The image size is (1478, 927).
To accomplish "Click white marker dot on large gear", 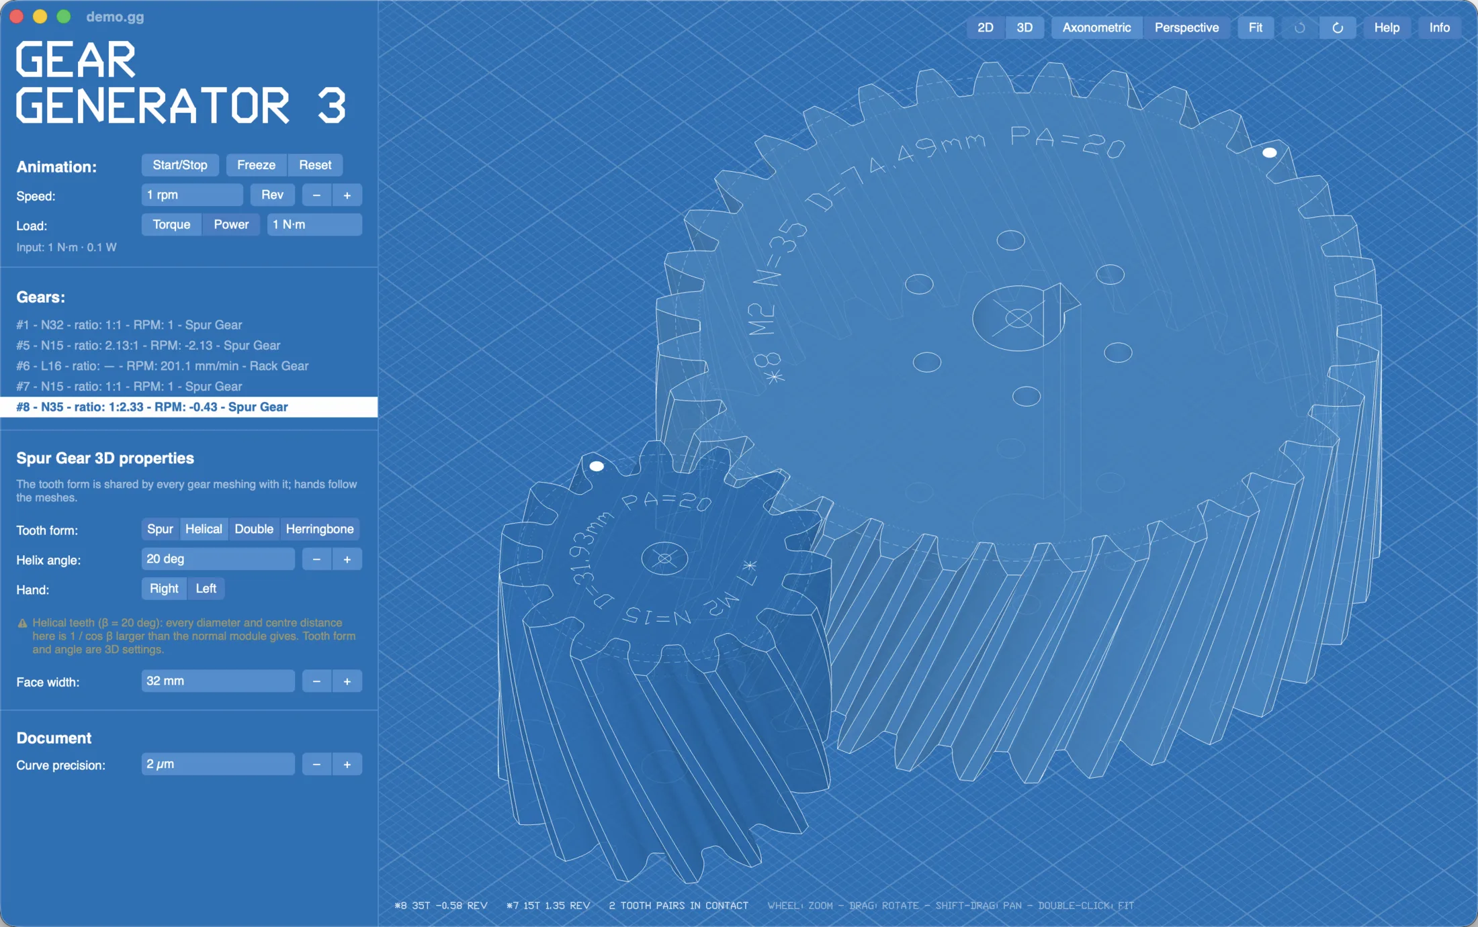I will click(1269, 153).
